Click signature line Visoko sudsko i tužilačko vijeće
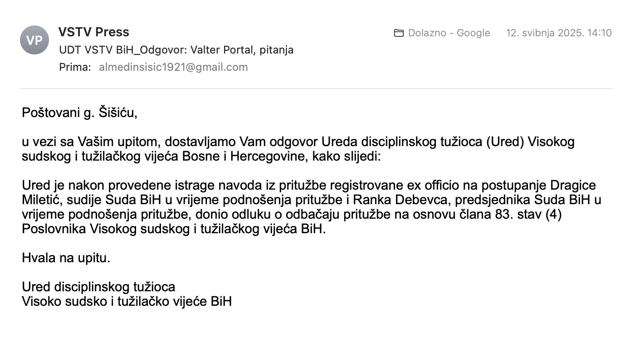Viewport: 635px width, 343px height. pos(127,301)
